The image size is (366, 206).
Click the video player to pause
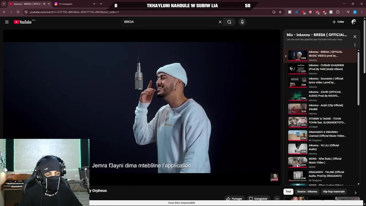pos(142,107)
